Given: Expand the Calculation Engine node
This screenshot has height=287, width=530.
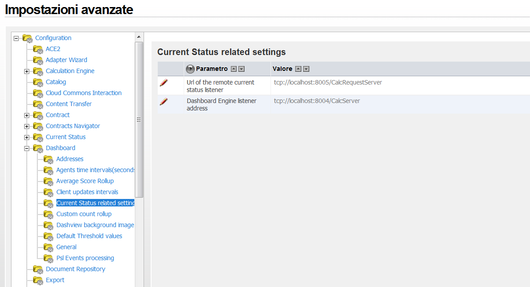Looking at the screenshot, I should 27,71.
